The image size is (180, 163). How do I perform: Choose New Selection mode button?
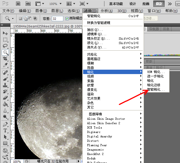[x=20, y=18]
